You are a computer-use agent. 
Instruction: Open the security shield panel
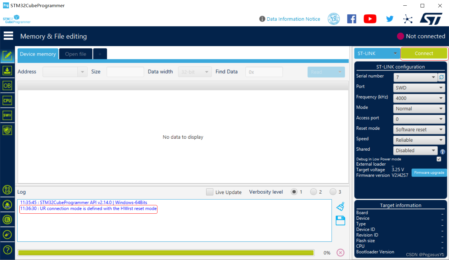(7, 130)
